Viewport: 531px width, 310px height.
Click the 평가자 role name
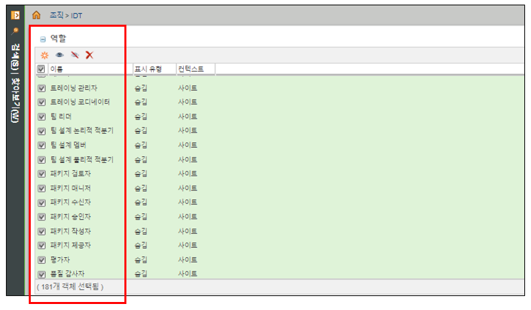tap(60, 260)
